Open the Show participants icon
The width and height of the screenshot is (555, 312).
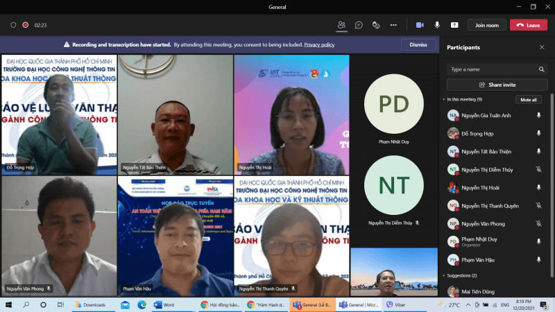coord(341,25)
